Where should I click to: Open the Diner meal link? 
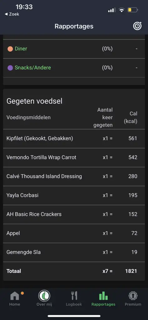[x=21, y=49]
